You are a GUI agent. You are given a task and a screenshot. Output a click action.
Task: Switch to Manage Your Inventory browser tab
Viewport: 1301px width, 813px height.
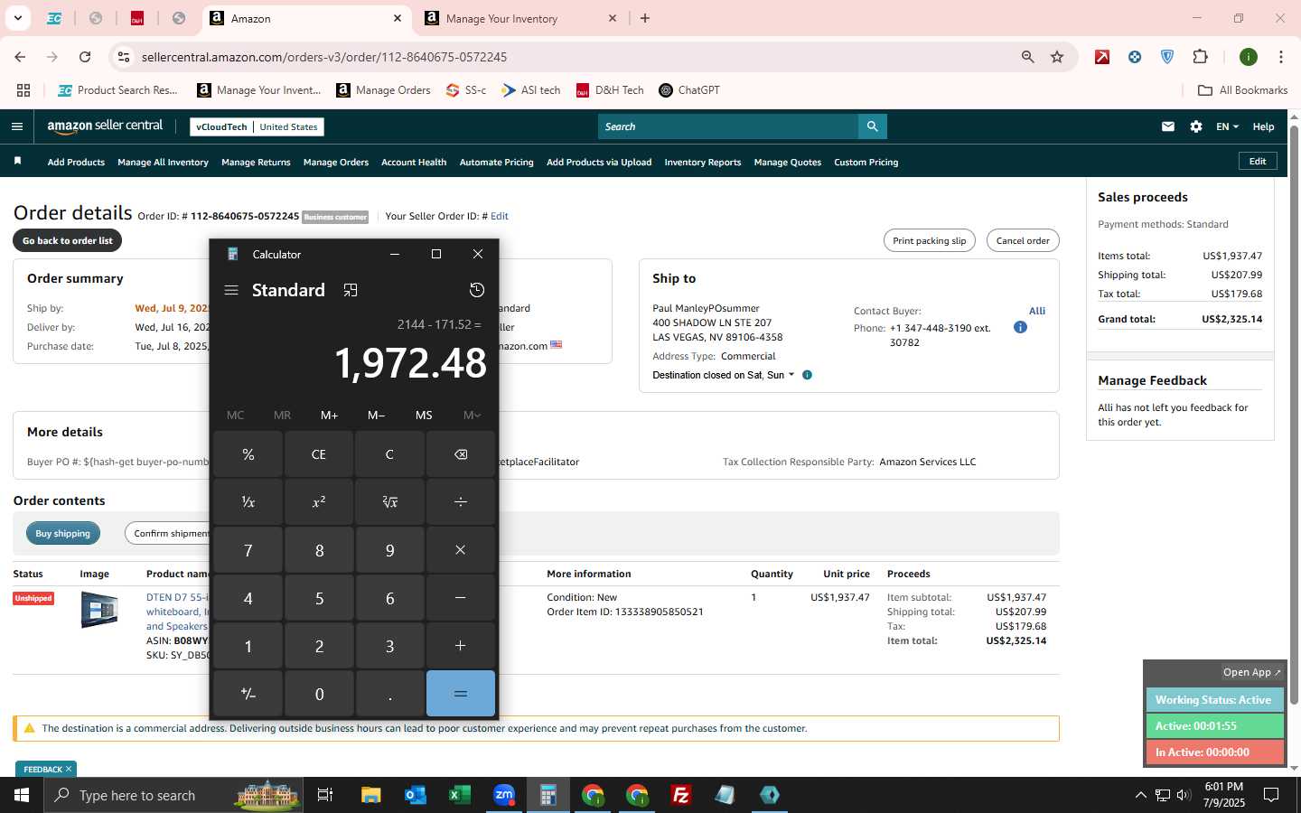(x=501, y=18)
